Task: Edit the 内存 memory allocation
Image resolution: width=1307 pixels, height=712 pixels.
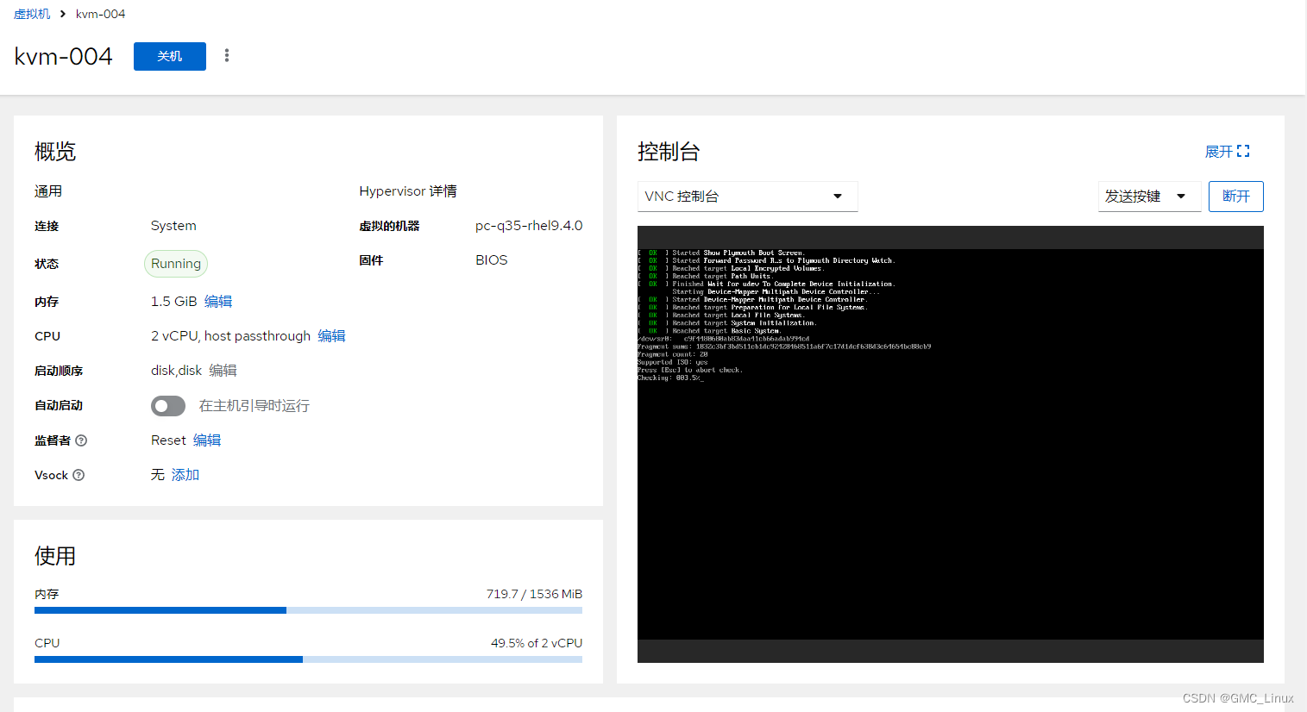Action: [x=218, y=301]
